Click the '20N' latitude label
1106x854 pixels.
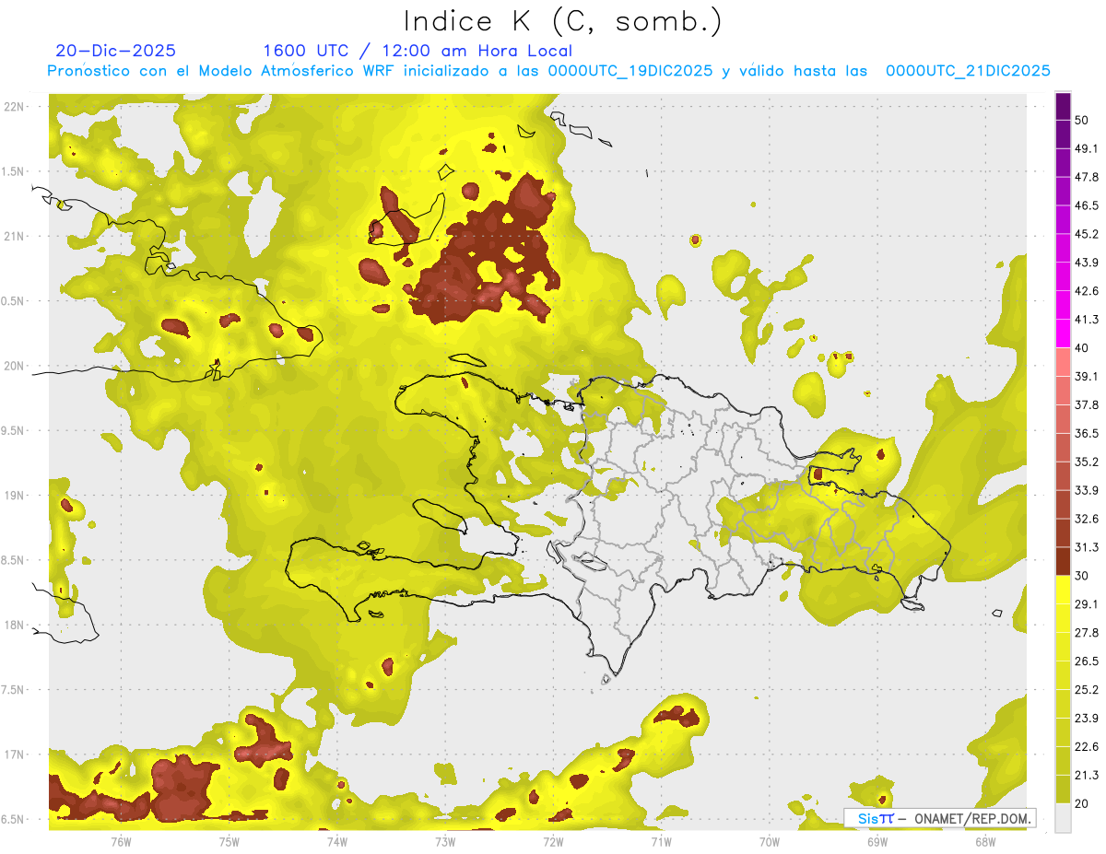click(x=16, y=367)
